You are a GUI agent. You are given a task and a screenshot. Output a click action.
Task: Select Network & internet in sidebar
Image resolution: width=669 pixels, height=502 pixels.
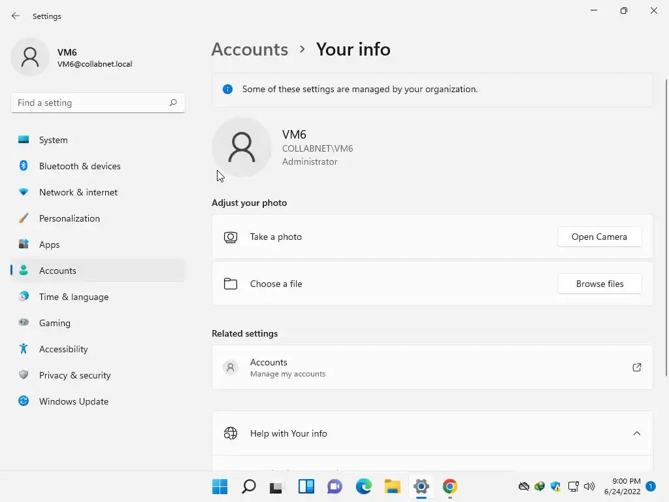tap(98, 192)
